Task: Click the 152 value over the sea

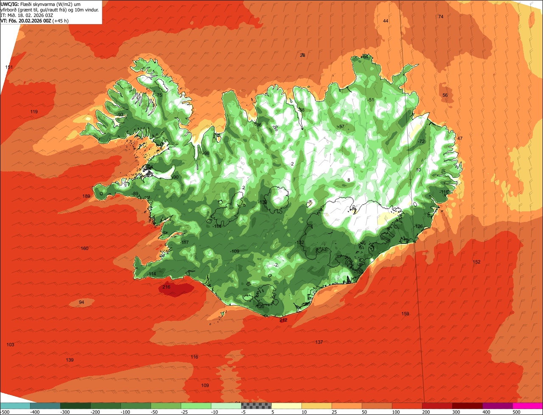Action: (476, 262)
